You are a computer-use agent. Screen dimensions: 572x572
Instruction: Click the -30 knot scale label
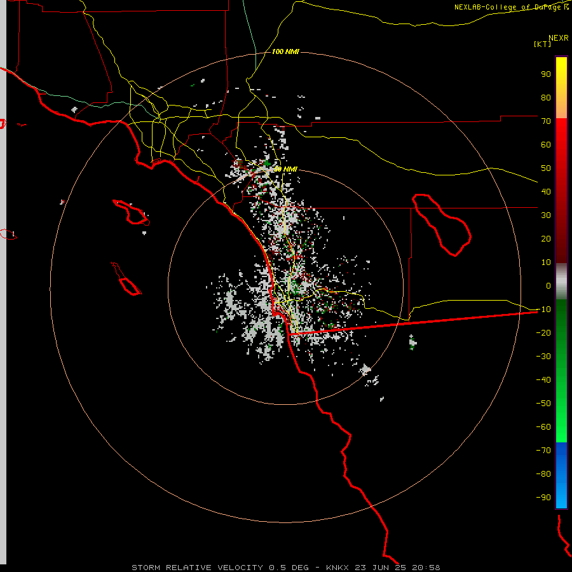coord(543,357)
